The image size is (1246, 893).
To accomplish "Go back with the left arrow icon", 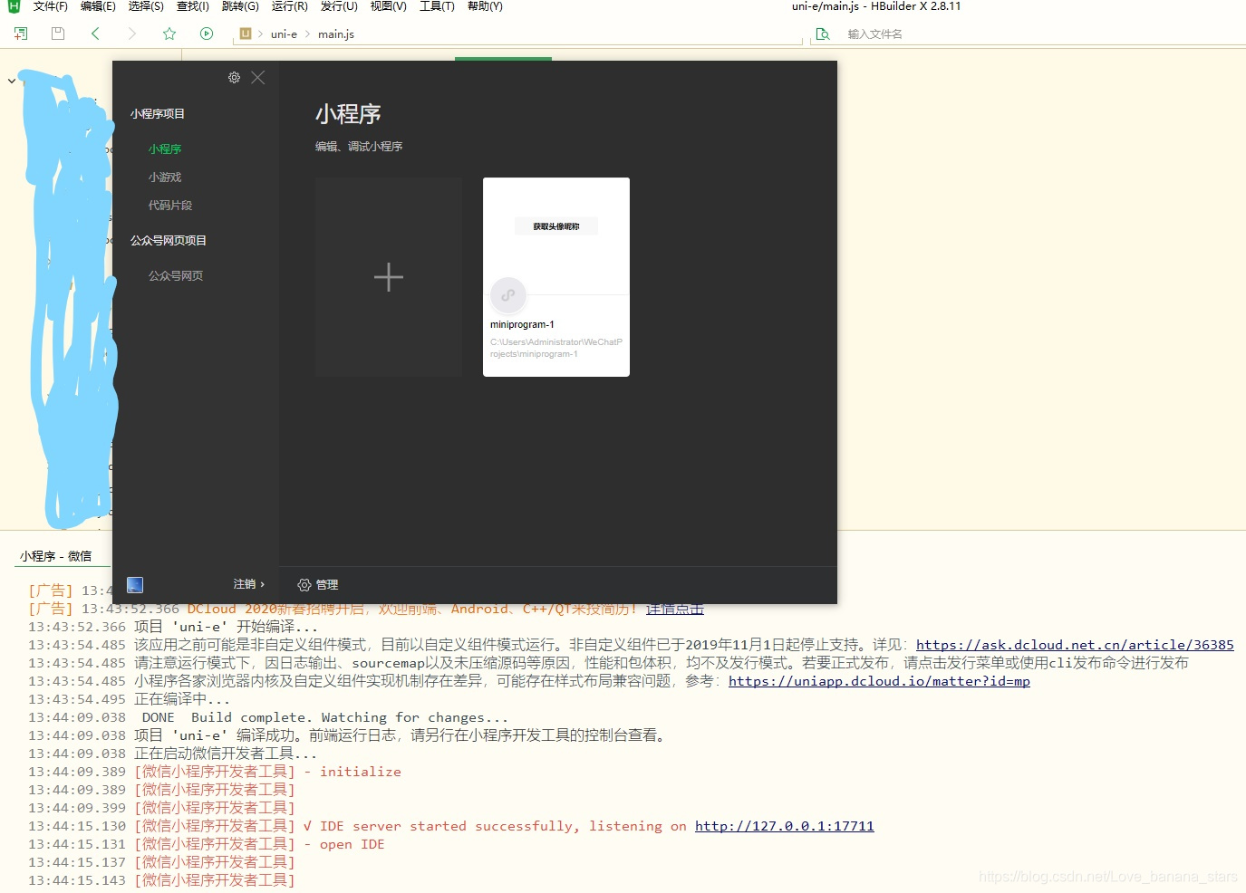I will point(95,34).
